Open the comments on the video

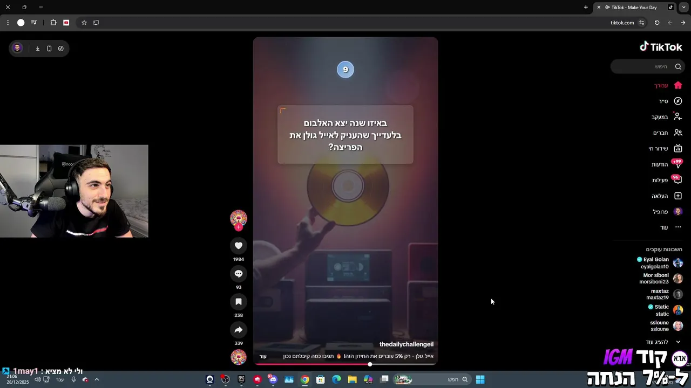coord(239,274)
